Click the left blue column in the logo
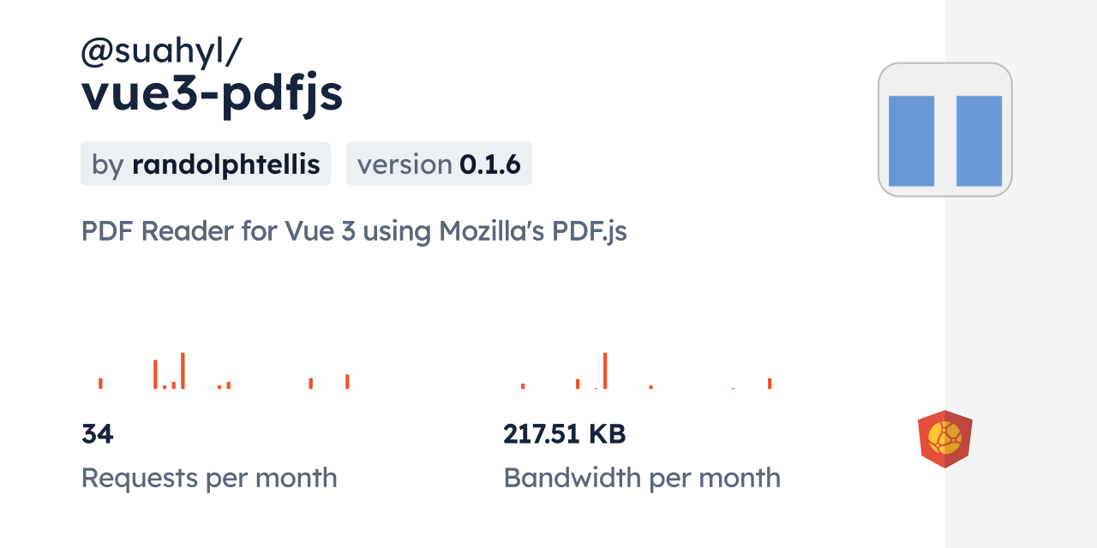Screen dimensions: 1097x548 tap(911, 140)
